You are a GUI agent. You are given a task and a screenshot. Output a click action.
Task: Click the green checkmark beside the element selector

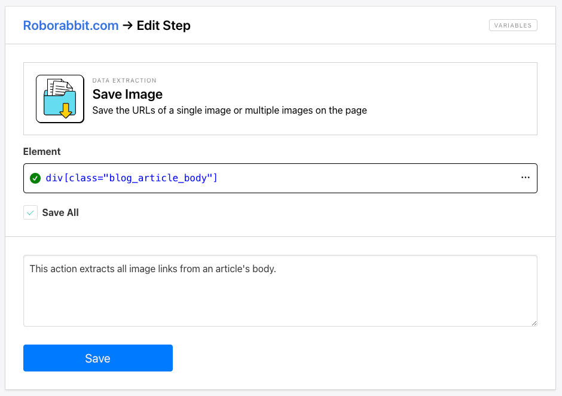[35, 178]
